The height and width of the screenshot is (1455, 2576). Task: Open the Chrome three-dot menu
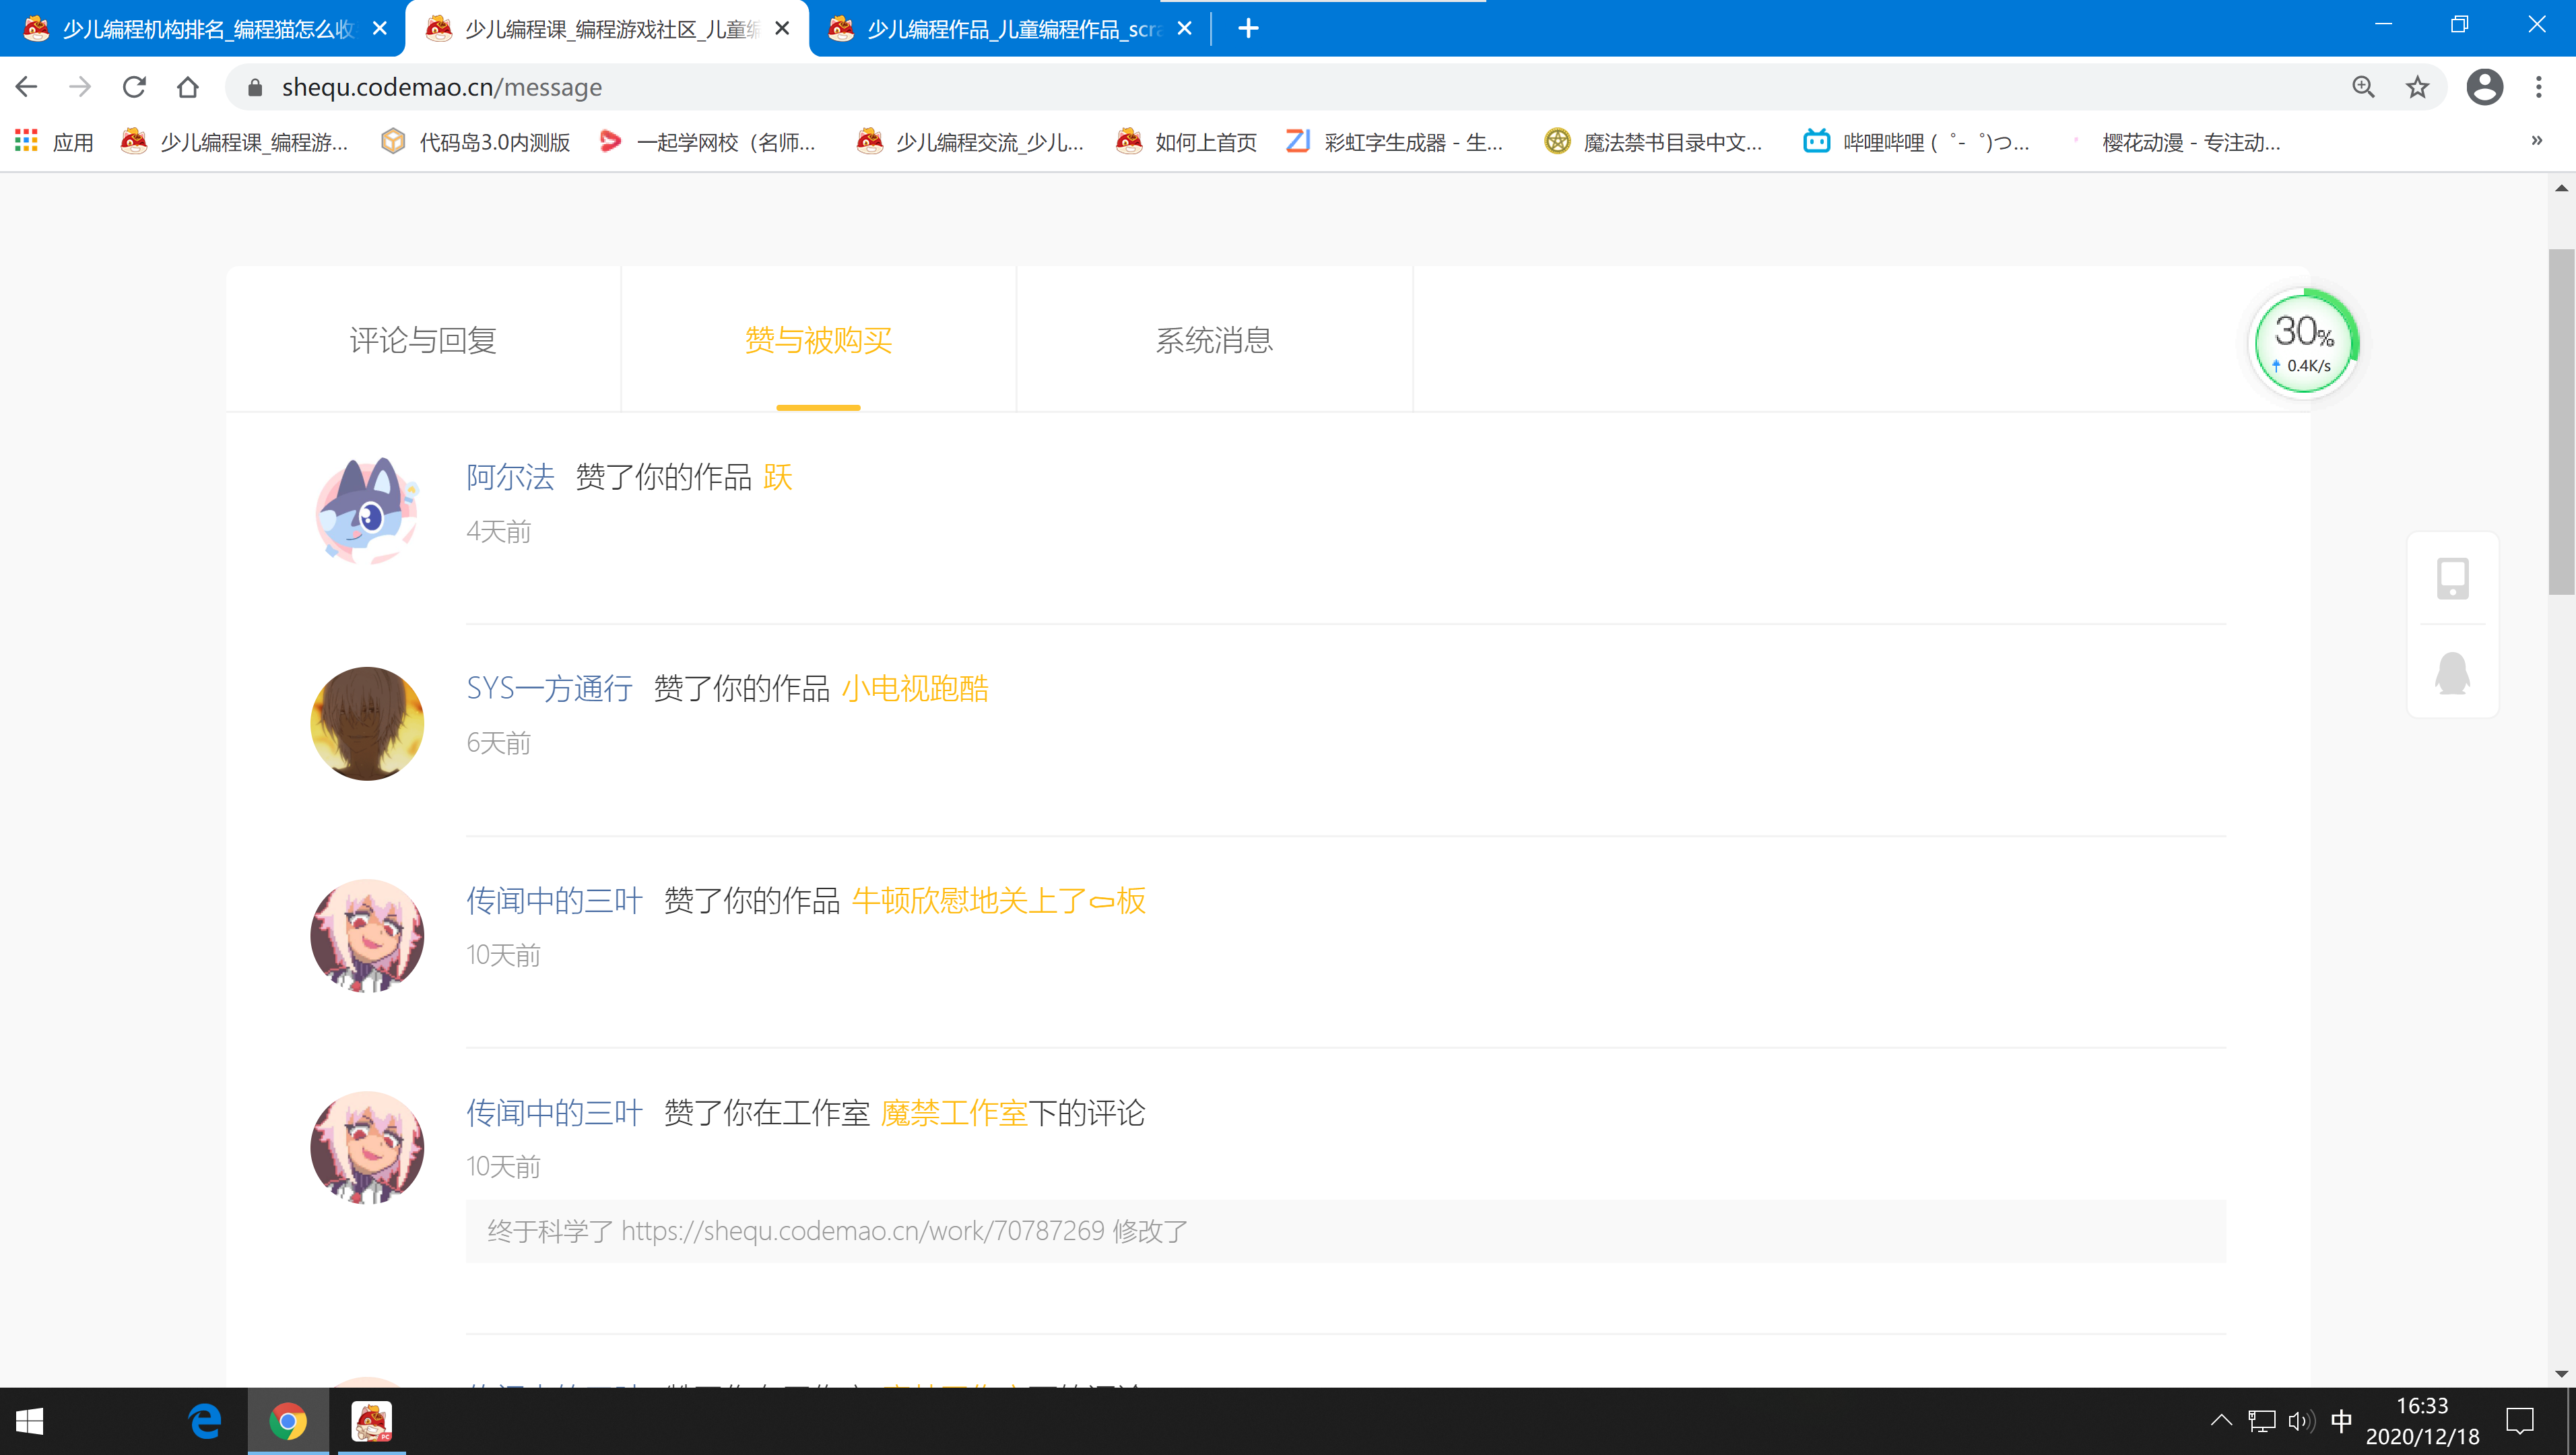2538,87
